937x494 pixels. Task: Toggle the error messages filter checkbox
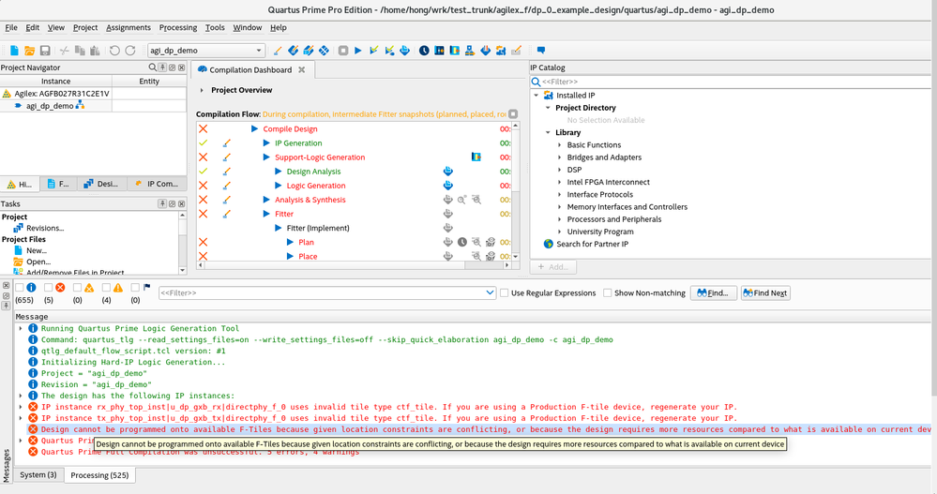(x=48, y=288)
